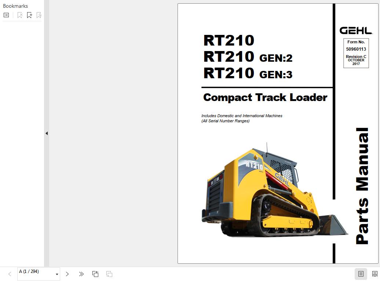Click the 'Includes Domestic and International Machines' note

pyautogui.click(x=242, y=116)
